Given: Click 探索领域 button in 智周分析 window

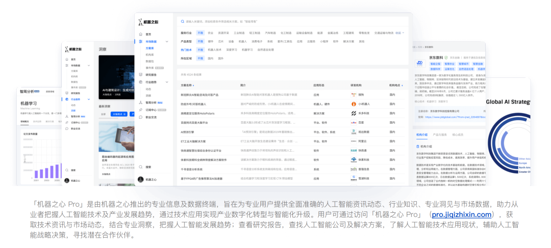Looking at the screenshot, I should coord(50,92).
